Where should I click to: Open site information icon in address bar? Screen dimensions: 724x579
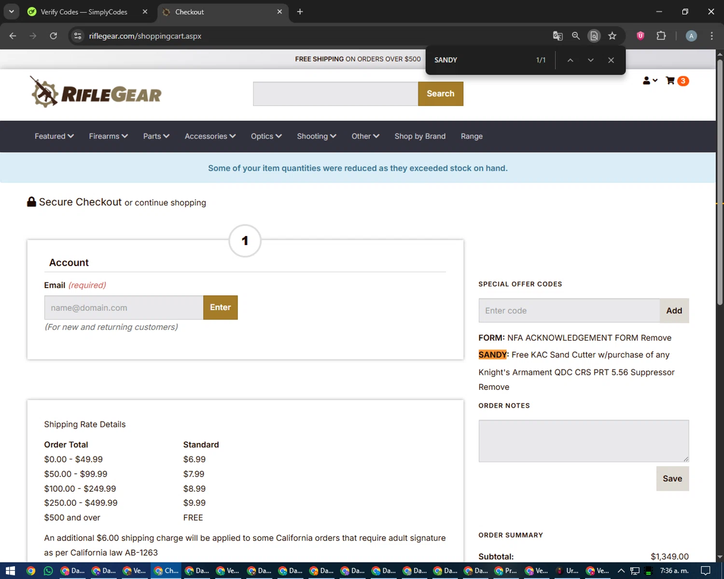tap(78, 36)
